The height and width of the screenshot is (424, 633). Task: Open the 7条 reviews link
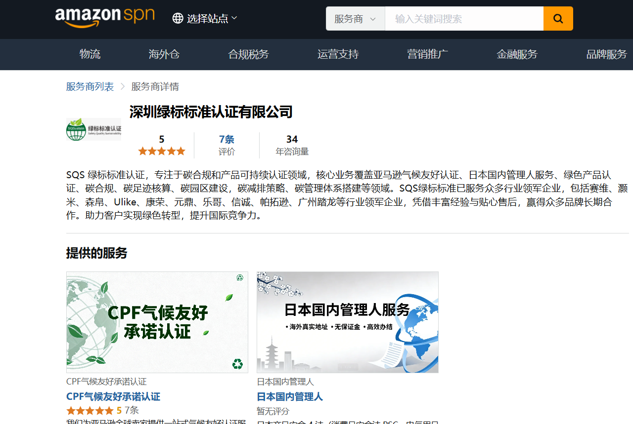coord(226,139)
